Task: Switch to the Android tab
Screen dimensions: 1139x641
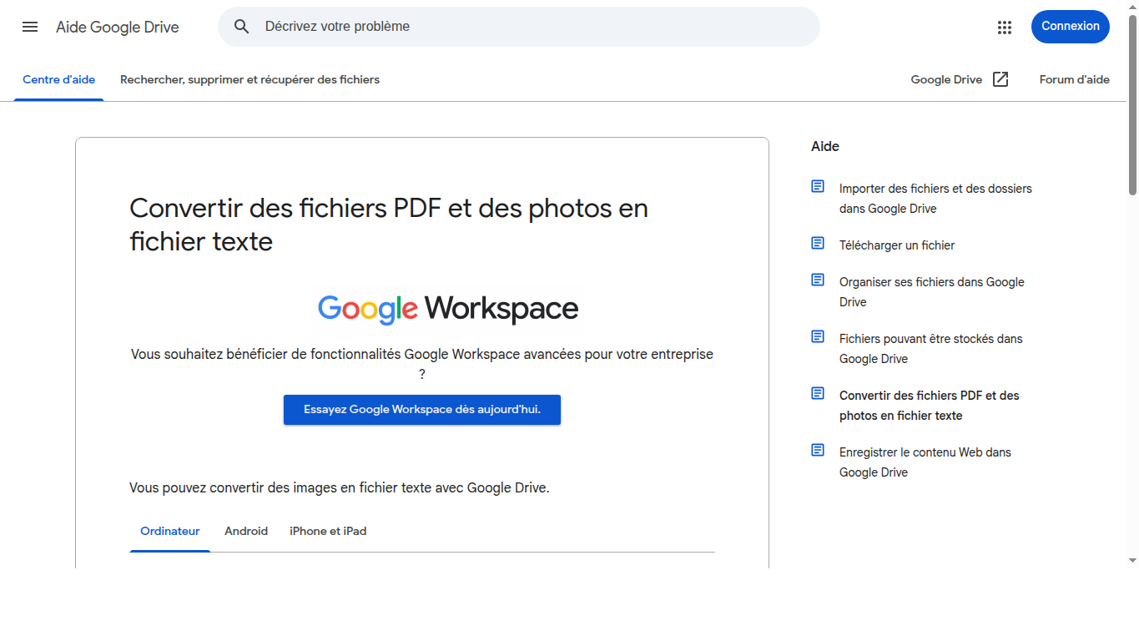Action: [x=246, y=531]
